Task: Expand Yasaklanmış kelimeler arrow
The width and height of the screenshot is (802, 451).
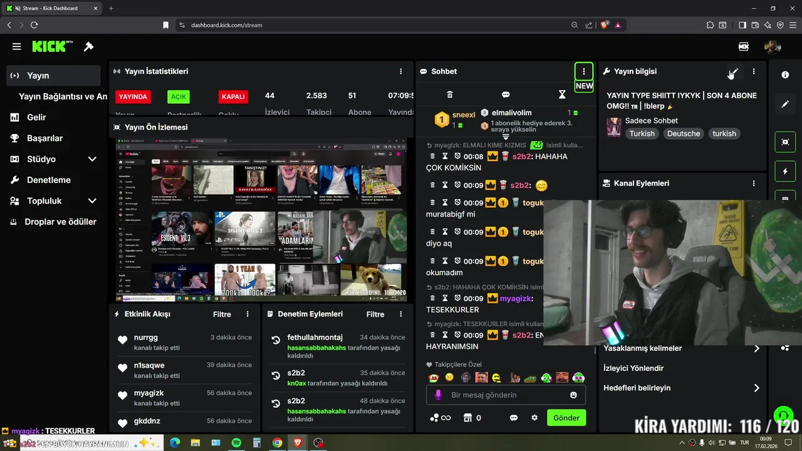Action: point(756,348)
